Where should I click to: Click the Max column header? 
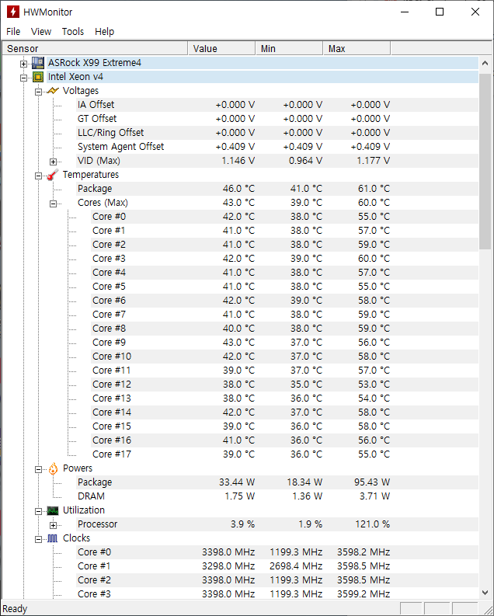pyautogui.click(x=357, y=48)
